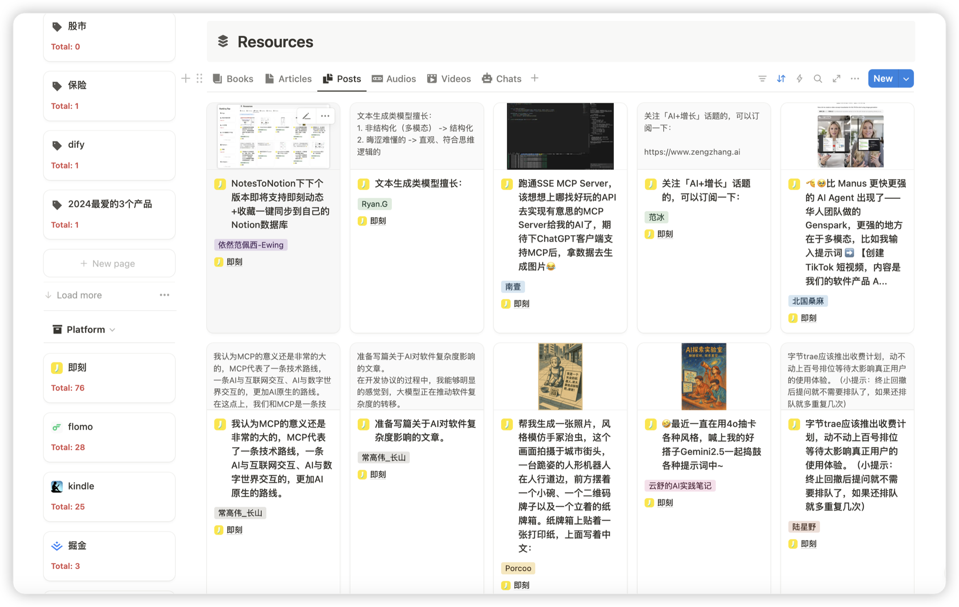This screenshot has height=607, width=959.
Task: Click the 2024最爱的3个产品 tag icon
Action: click(57, 204)
